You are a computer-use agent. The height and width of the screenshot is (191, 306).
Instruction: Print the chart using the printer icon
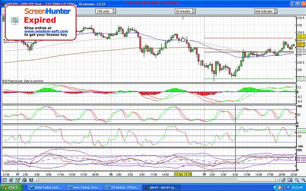[x=24, y=180]
